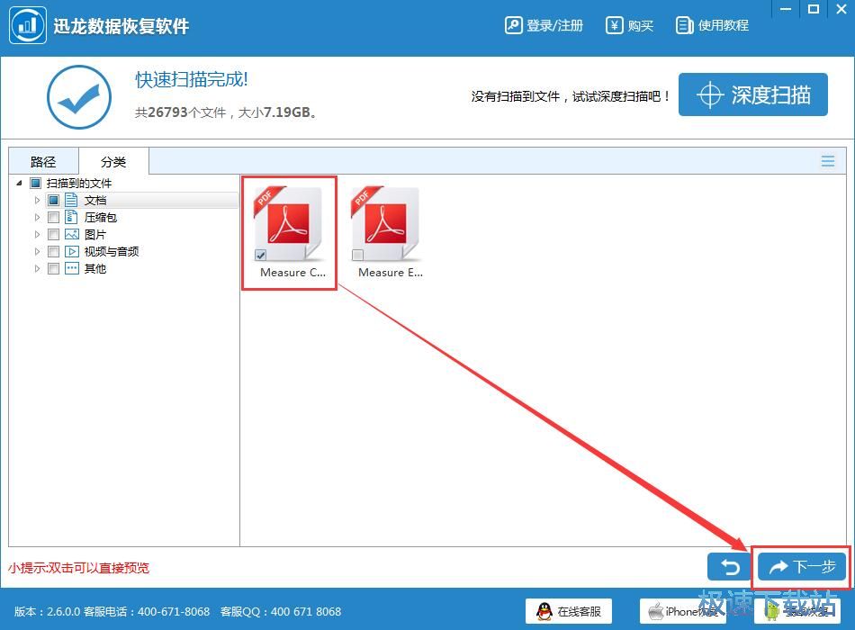855x630 pixels.
Task: Click the 小提示:双击可以直接预览 tip
Action: [78, 568]
